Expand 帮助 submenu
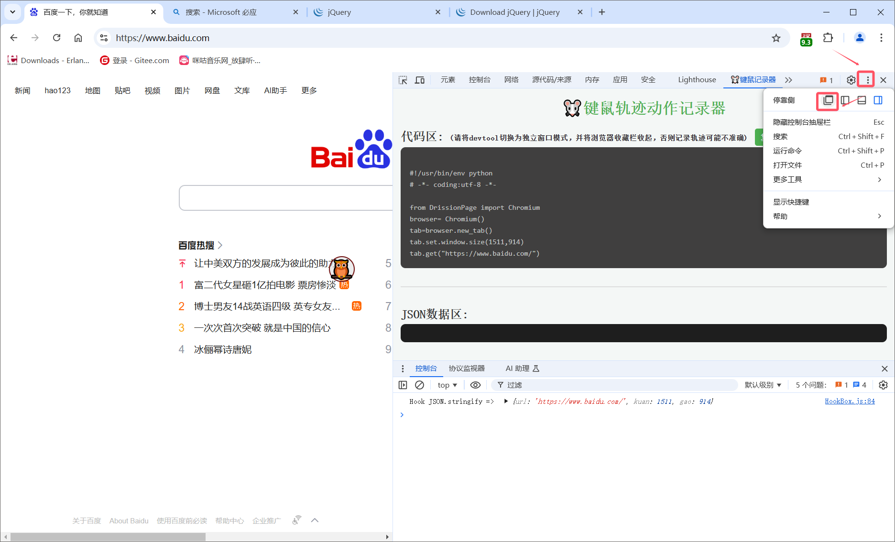Viewport: 895px width, 542px height. tap(828, 216)
